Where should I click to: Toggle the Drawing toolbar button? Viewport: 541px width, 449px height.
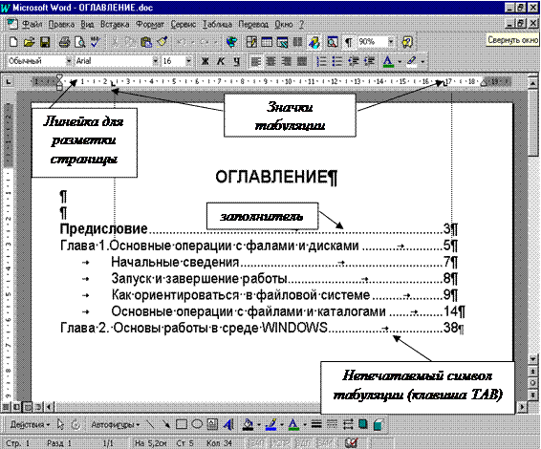[314, 42]
